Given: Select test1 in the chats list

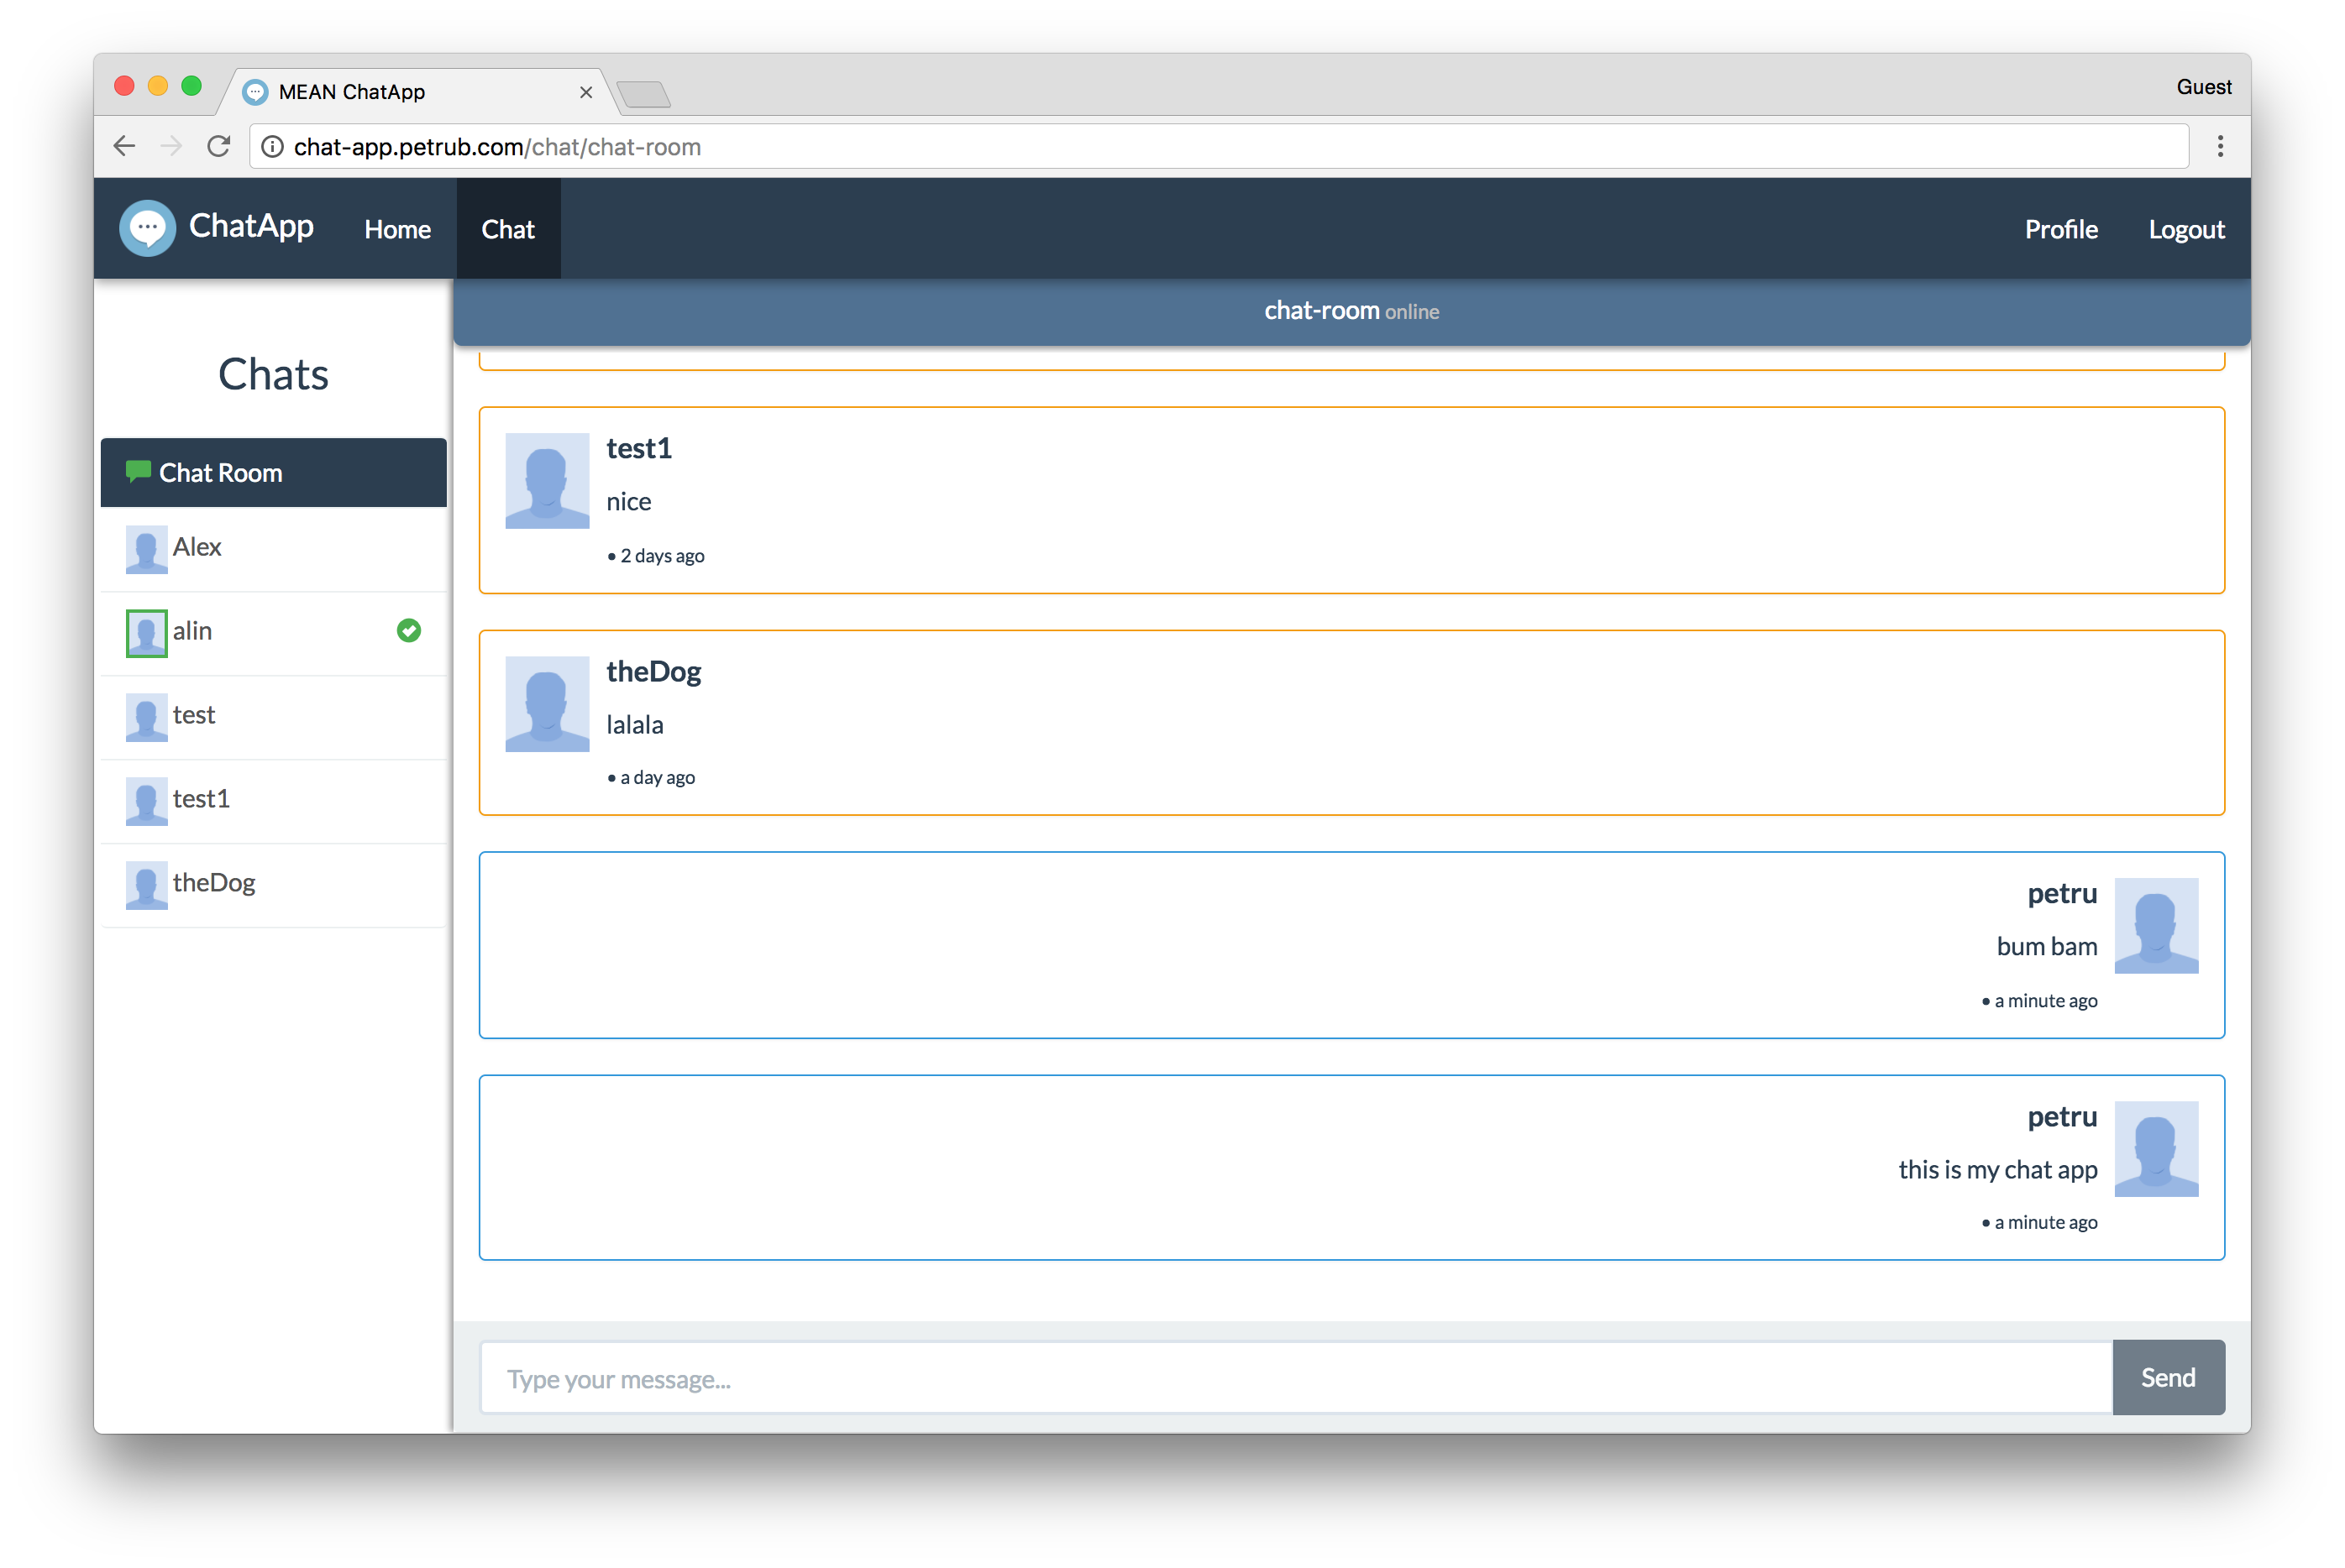Looking at the screenshot, I should coord(201,799).
